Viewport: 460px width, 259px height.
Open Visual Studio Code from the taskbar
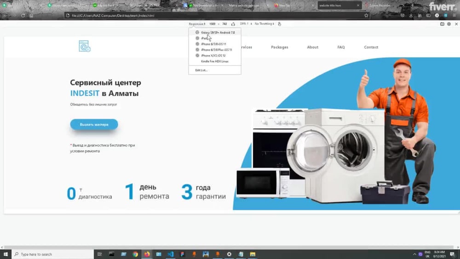(171, 254)
